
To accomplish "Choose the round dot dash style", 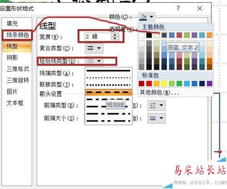I will tap(109, 78).
